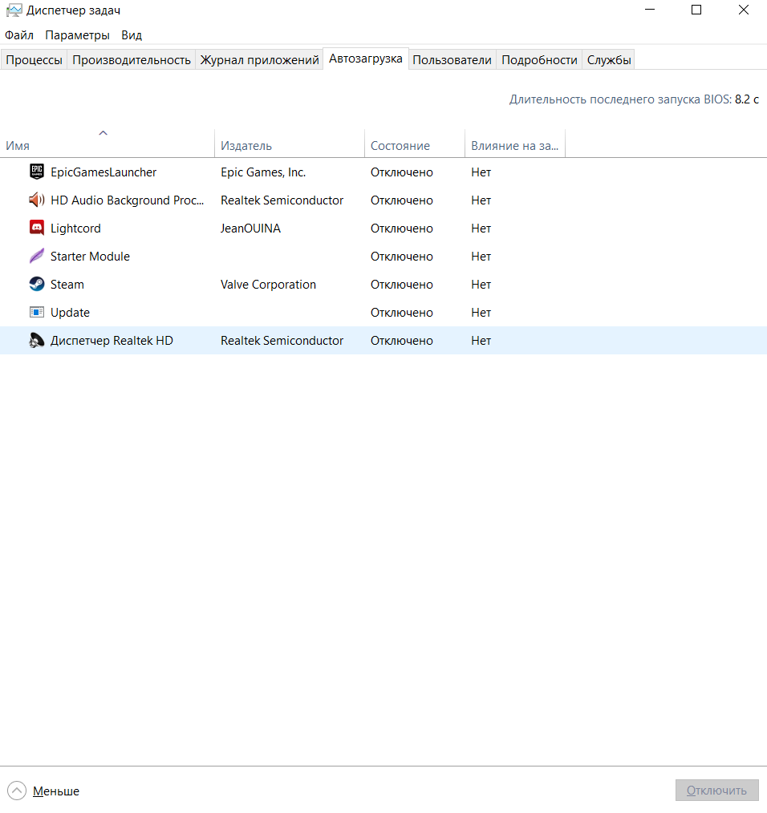Sort by the Имя column header

(107, 143)
